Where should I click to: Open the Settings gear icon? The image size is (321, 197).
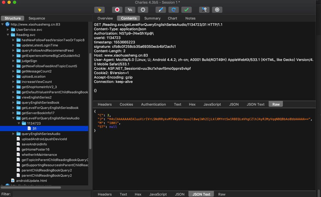(x=217, y=10)
